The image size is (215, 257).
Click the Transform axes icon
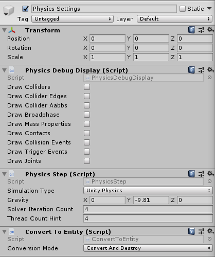[12, 30]
